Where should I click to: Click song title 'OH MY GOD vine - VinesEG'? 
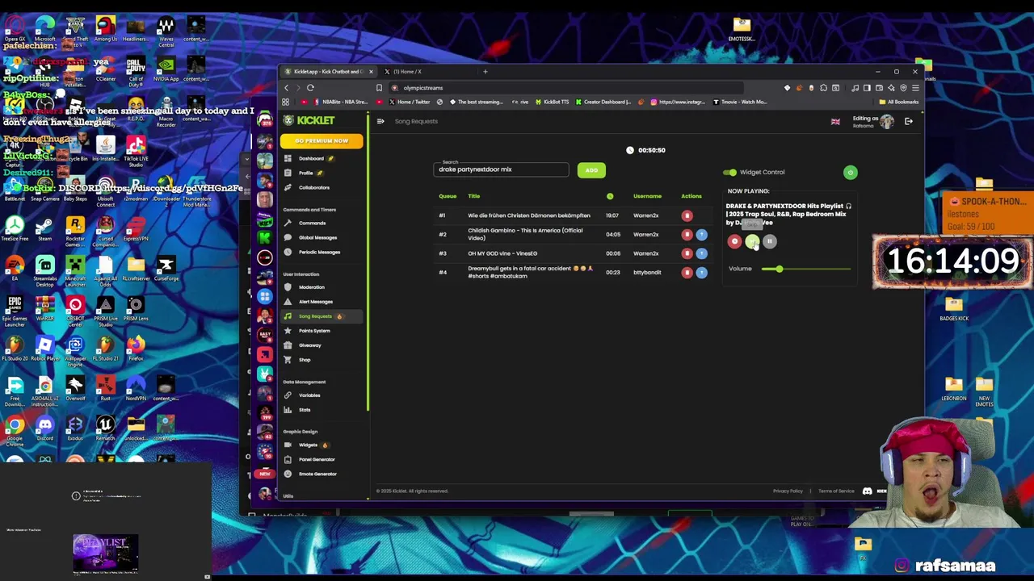point(502,253)
